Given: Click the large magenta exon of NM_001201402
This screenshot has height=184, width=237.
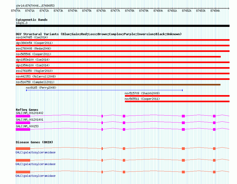Looking at the screenshot, I should pyautogui.click(x=23, y=116).
